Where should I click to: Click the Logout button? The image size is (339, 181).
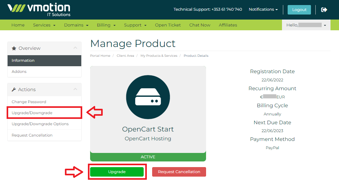(x=299, y=10)
